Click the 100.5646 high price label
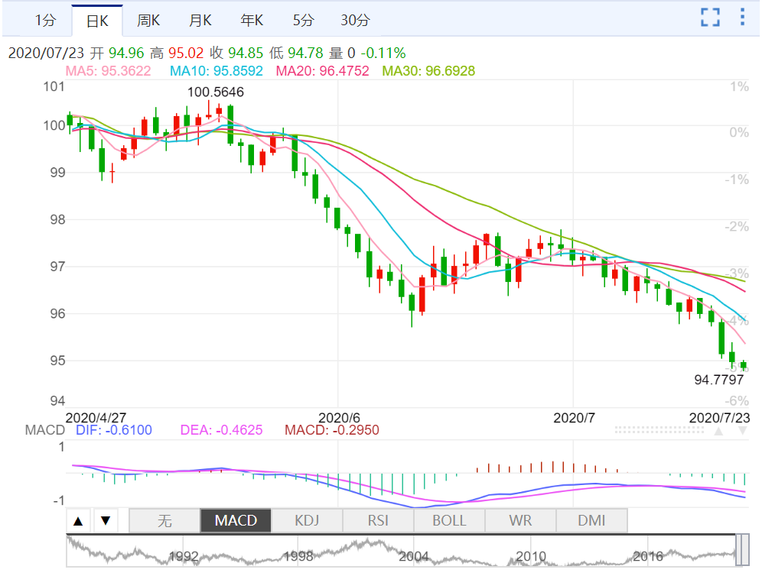The image size is (762, 576). (216, 92)
